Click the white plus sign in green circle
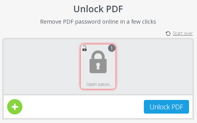This screenshot has height=123, width=197. point(15,107)
